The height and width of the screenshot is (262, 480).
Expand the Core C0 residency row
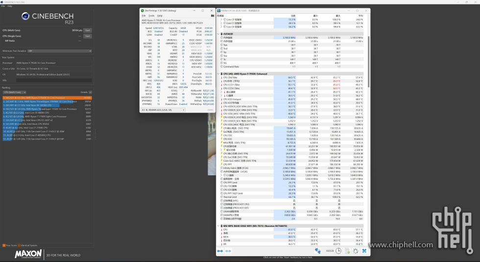pos(221,19)
